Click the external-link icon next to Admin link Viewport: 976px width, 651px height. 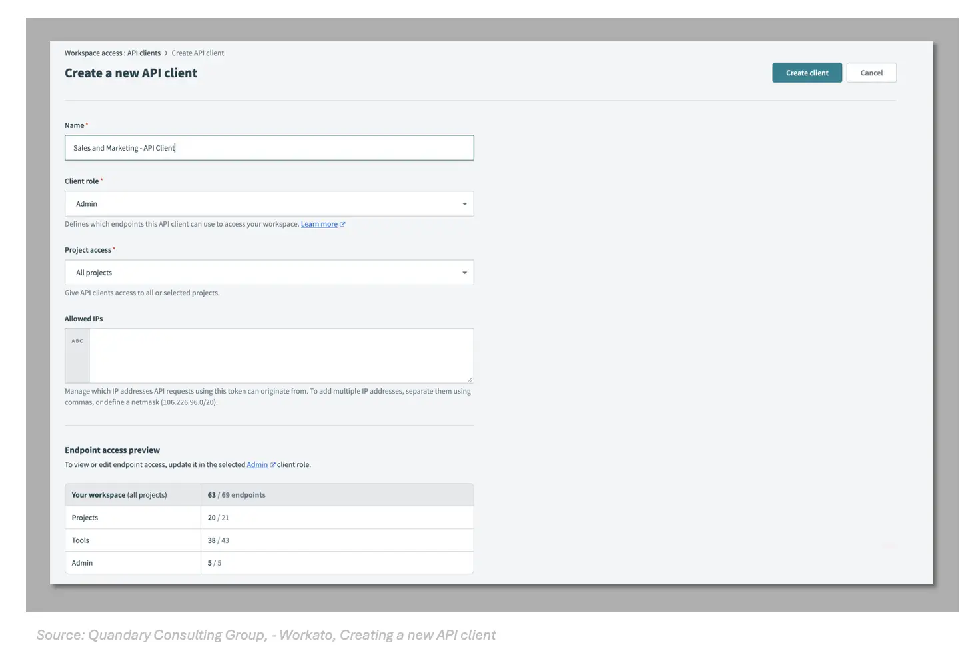pos(271,464)
